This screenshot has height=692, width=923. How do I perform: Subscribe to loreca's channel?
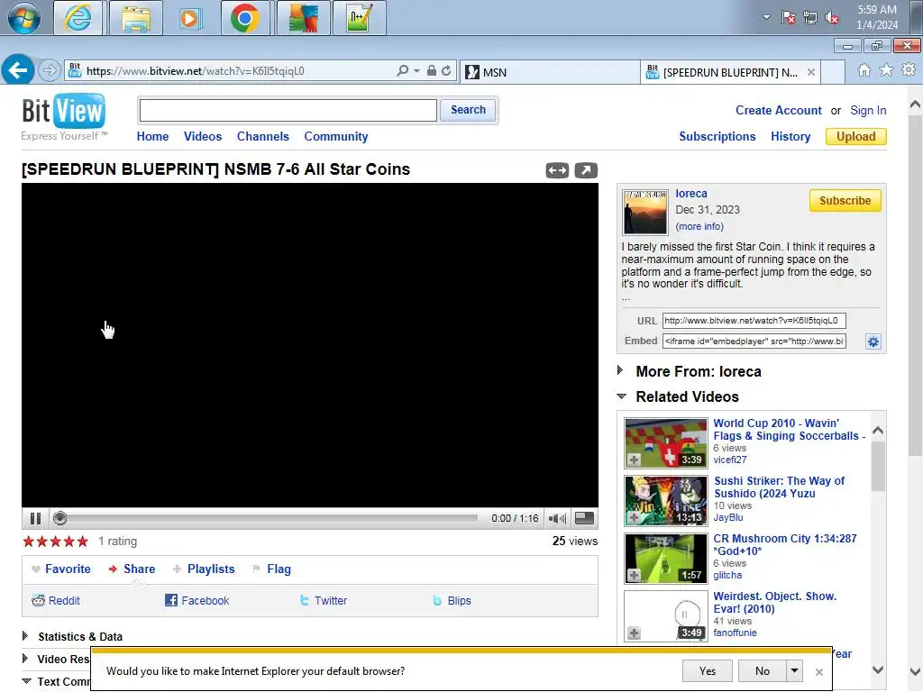pos(845,201)
